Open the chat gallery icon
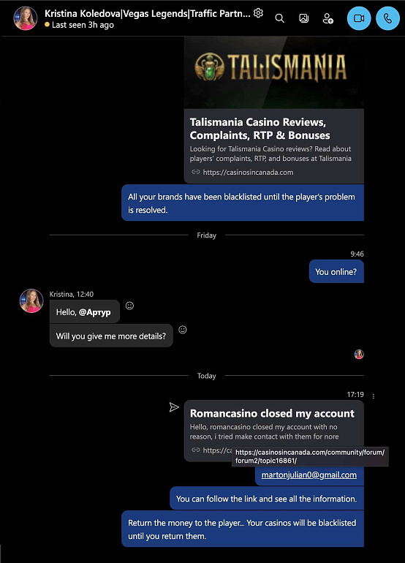Viewport: 405px width, 563px height. 304,18
